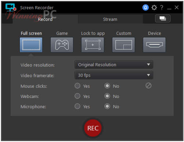Choose the Game controller recording mode

(x=62, y=45)
